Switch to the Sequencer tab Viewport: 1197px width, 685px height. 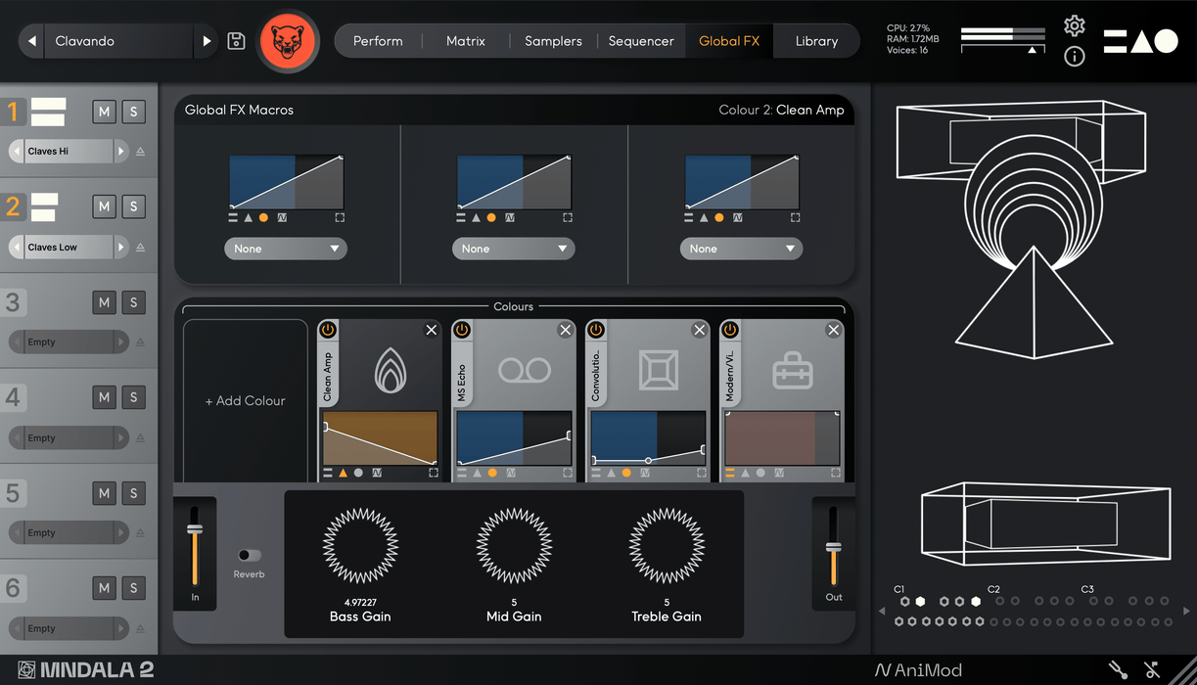pos(641,41)
